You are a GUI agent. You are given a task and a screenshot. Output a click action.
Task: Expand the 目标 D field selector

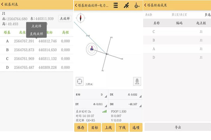pos(105,96)
